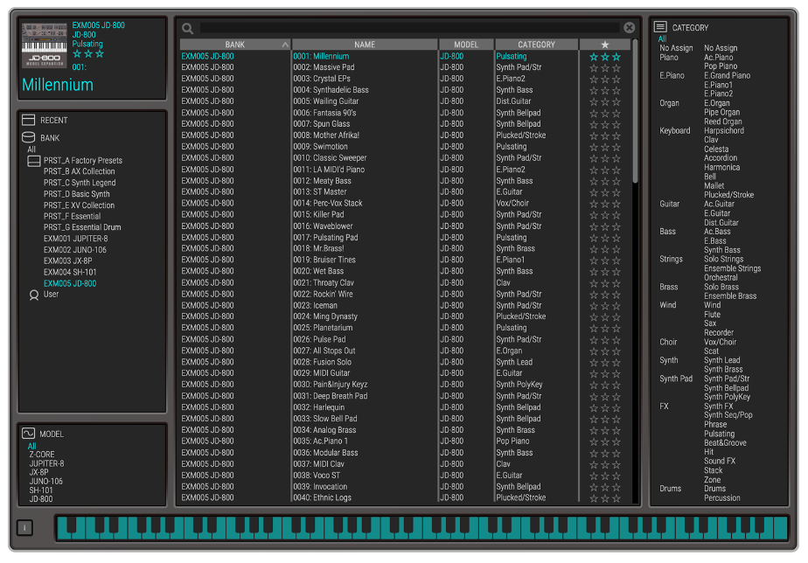Filter category by Synth Lead

click(722, 360)
